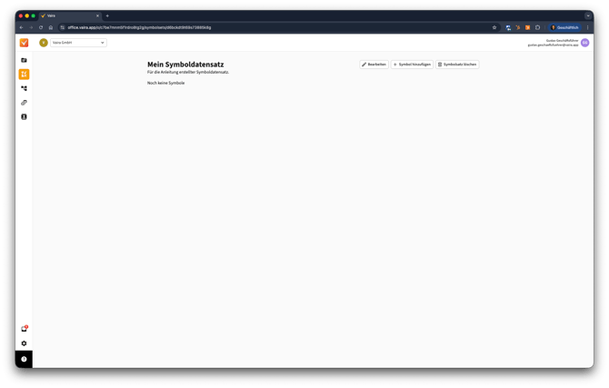The width and height of the screenshot is (609, 388).
Task: Open the projects folder sidebar icon
Action: coord(24,60)
